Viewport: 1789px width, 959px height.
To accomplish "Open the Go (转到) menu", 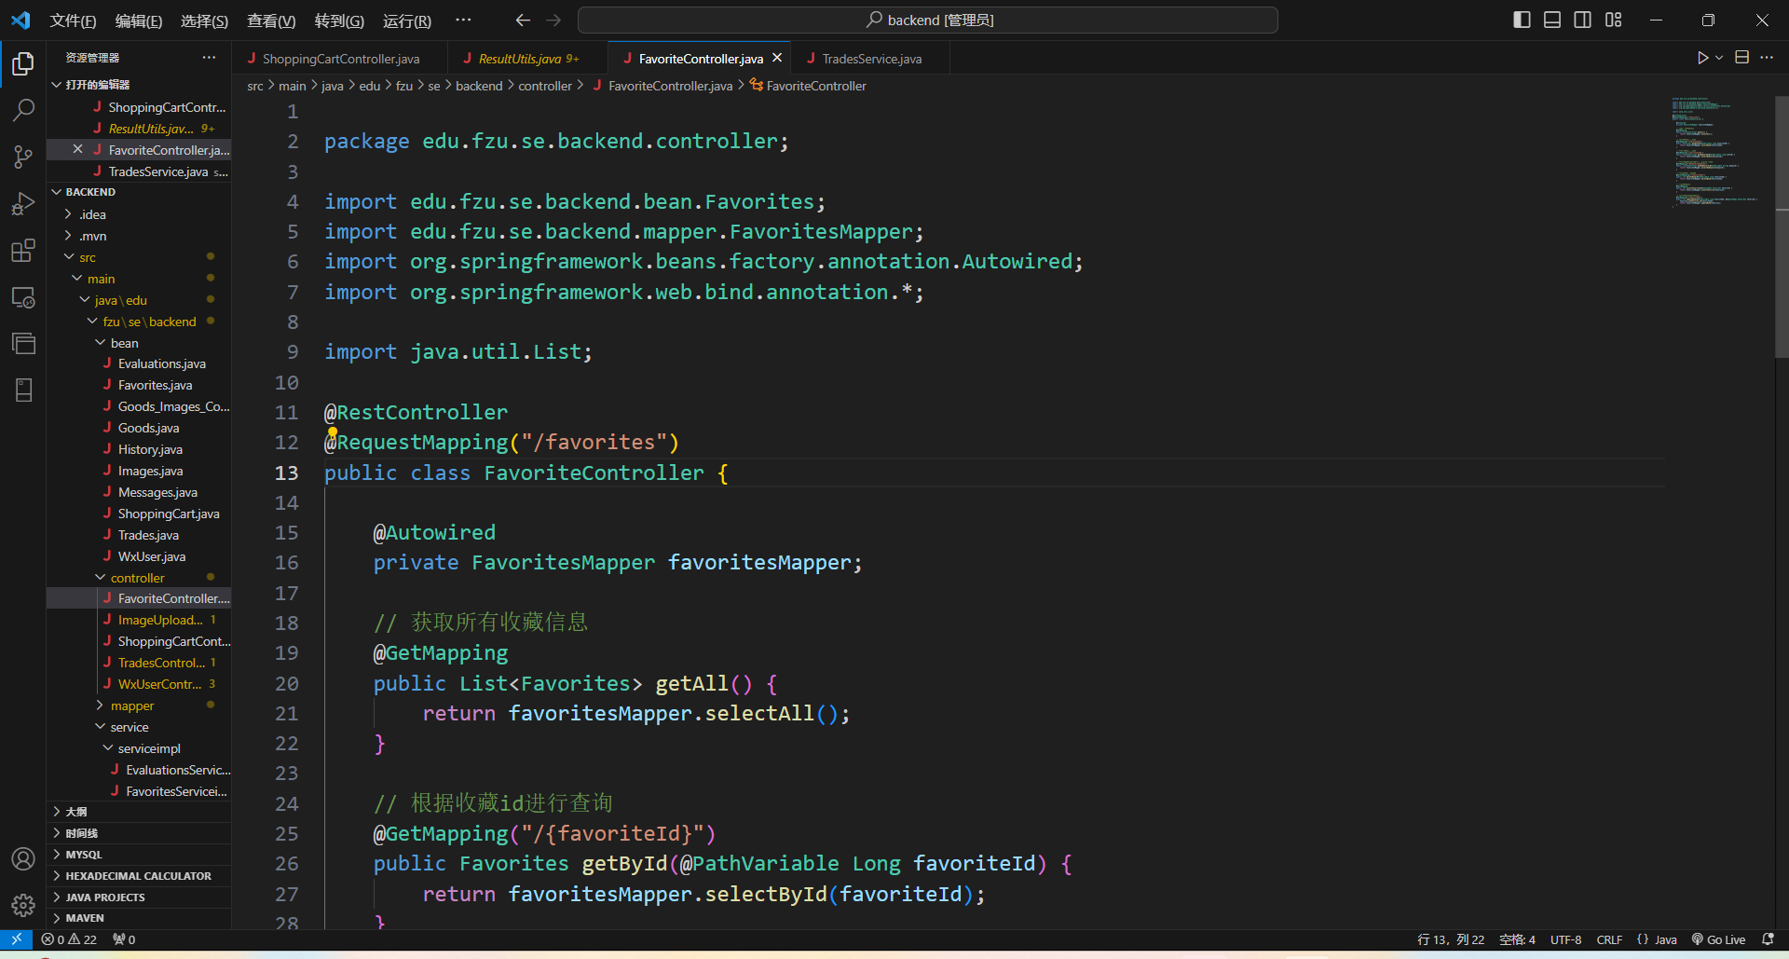I will (339, 21).
